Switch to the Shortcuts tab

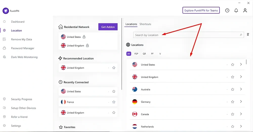click(145, 24)
